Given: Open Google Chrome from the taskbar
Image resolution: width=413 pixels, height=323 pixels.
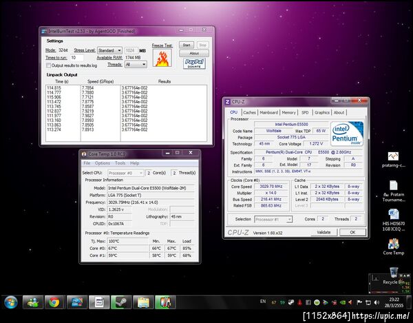Looking at the screenshot, I should [54, 302].
